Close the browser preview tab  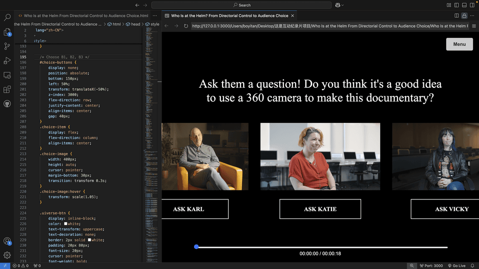pyautogui.click(x=292, y=15)
